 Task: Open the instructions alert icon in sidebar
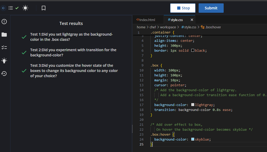(x=4, y=22)
